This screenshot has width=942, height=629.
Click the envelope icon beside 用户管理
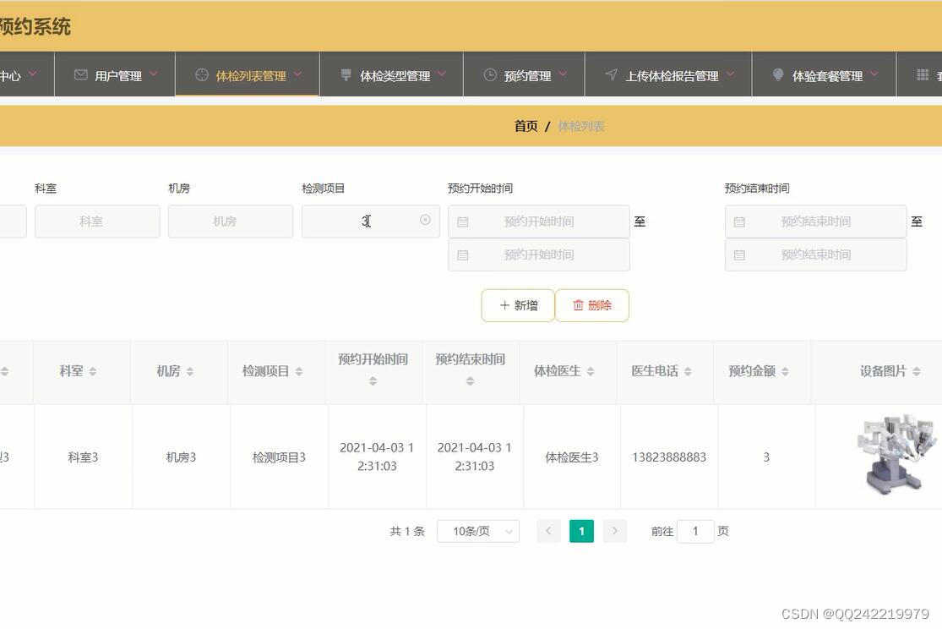tap(79, 74)
